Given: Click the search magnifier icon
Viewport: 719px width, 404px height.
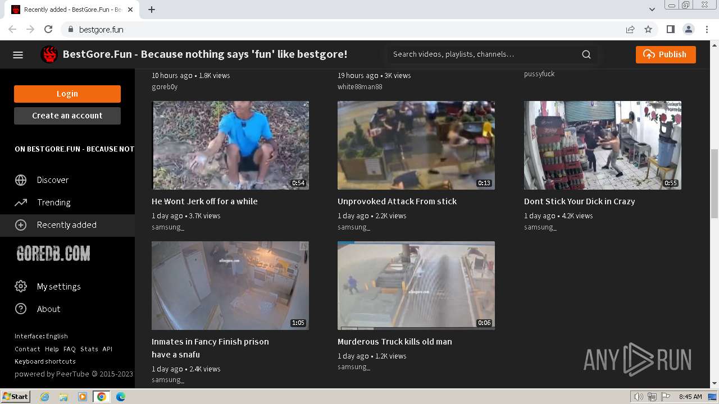Looking at the screenshot, I should pos(586,54).
